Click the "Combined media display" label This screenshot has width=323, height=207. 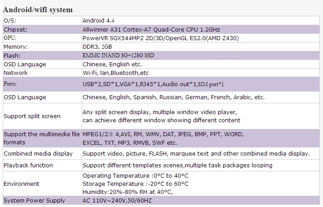coord(38,154)
